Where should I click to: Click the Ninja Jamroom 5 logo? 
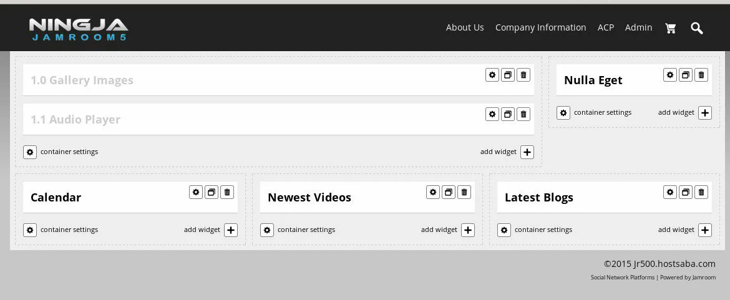click(78, 29)
